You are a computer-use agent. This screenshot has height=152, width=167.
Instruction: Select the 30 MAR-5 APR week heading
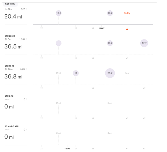[x=11, y=126]
